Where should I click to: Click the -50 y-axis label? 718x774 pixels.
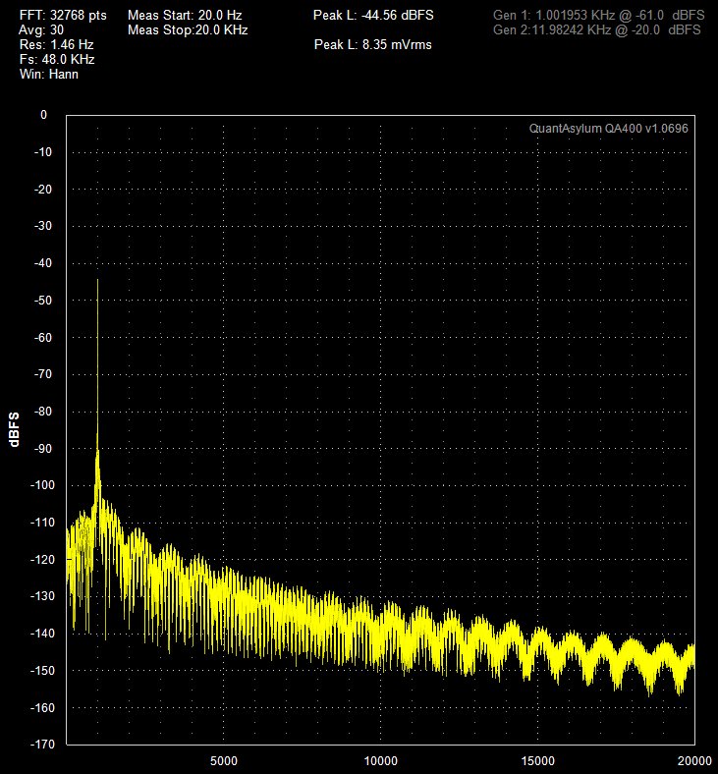pos(43,301)
